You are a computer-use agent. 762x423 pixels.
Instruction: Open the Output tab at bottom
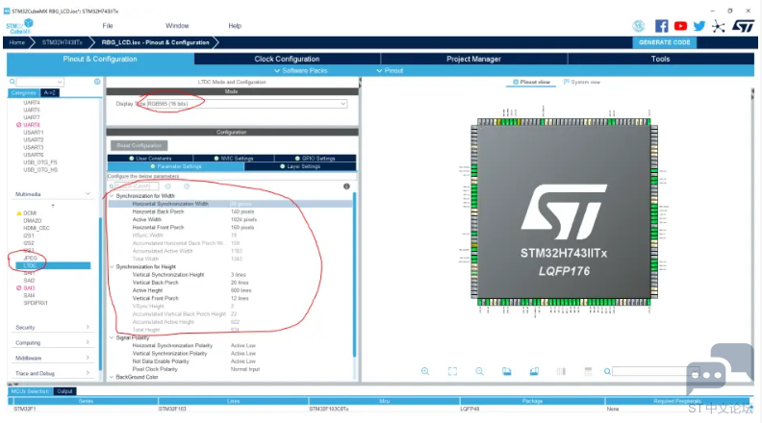coord(64,391)
